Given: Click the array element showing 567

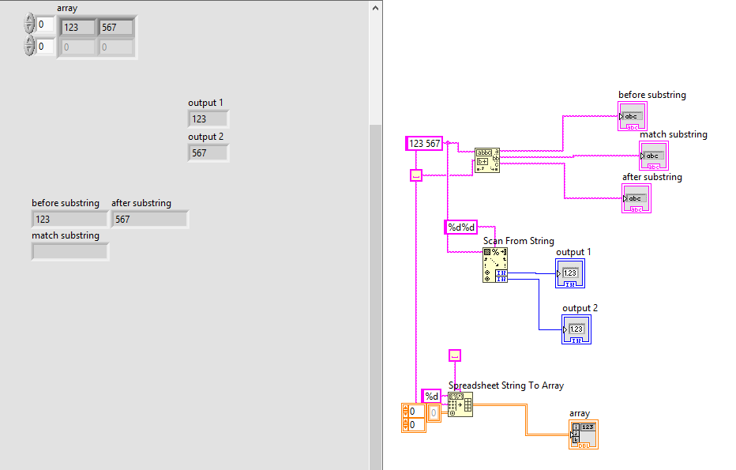Looking at the screenshot, I should pos(115,28).
